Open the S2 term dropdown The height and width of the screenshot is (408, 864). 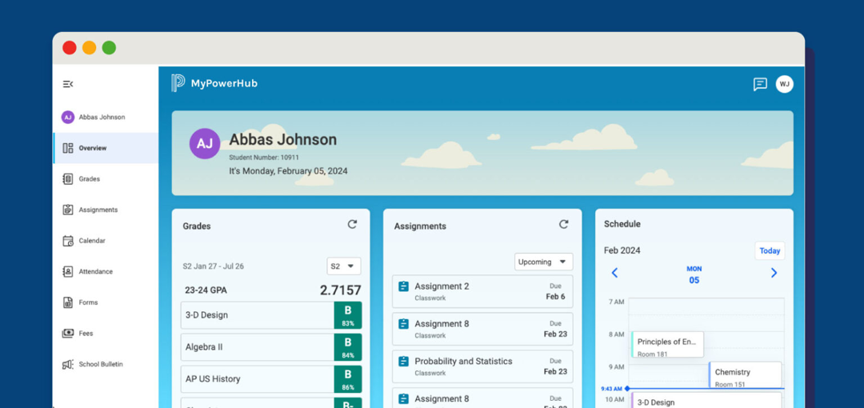tap(344, 266)
